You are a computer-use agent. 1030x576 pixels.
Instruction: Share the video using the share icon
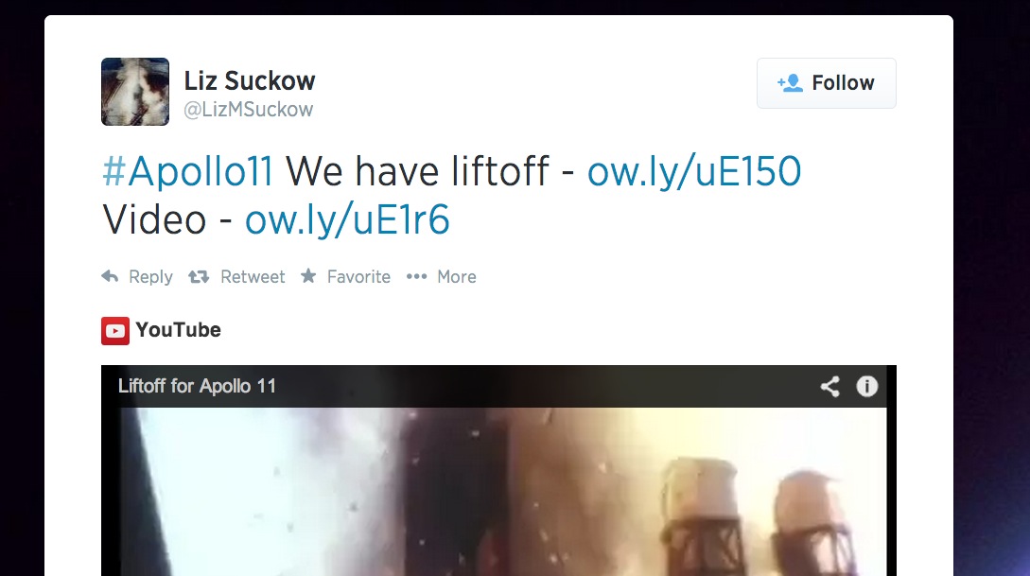point(830,386)
